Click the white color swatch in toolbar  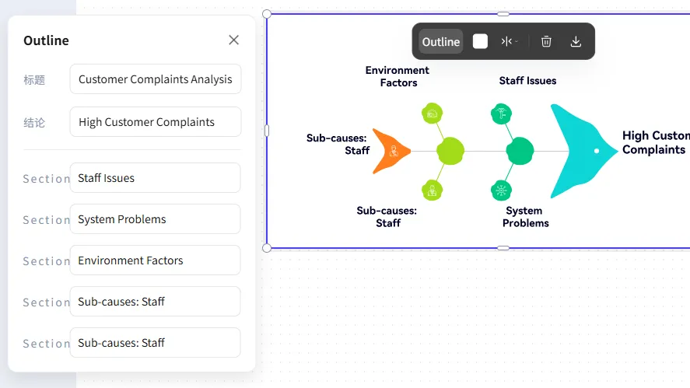coord(480,41)
